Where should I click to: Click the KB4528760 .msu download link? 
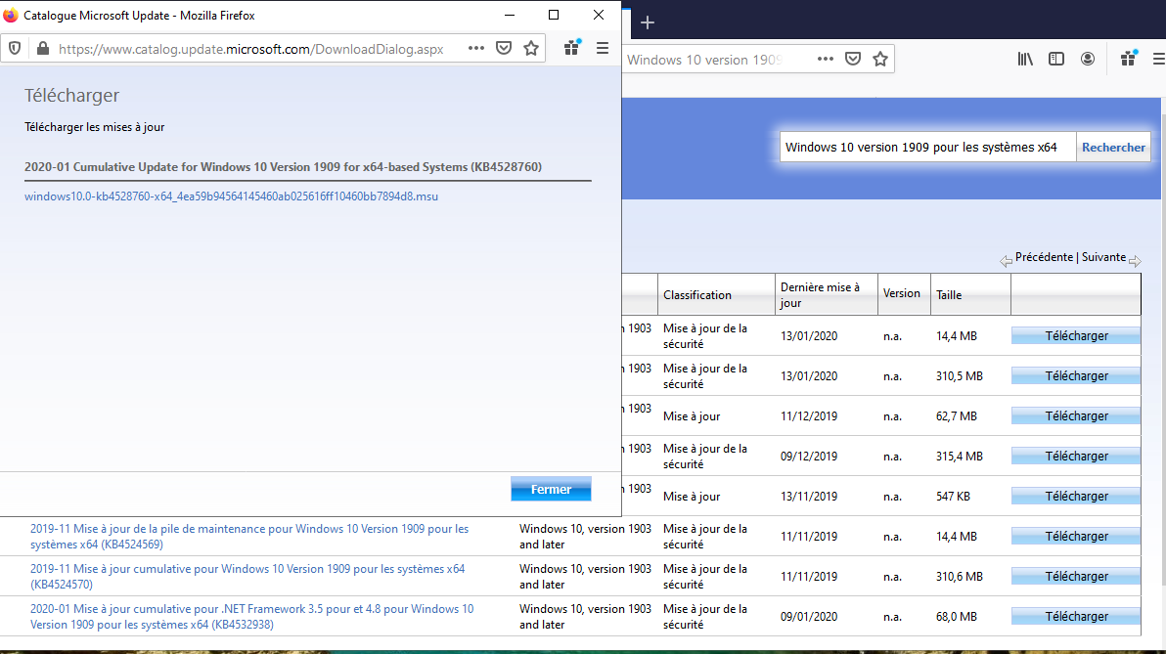point(231,196)
